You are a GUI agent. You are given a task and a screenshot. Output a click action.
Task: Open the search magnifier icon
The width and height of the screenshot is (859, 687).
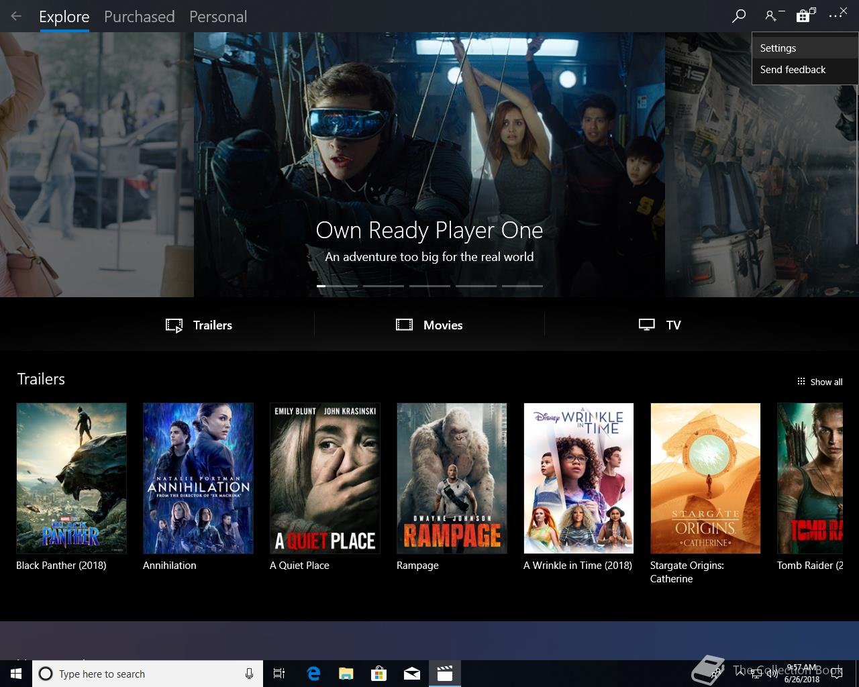[x=739, y=16]
